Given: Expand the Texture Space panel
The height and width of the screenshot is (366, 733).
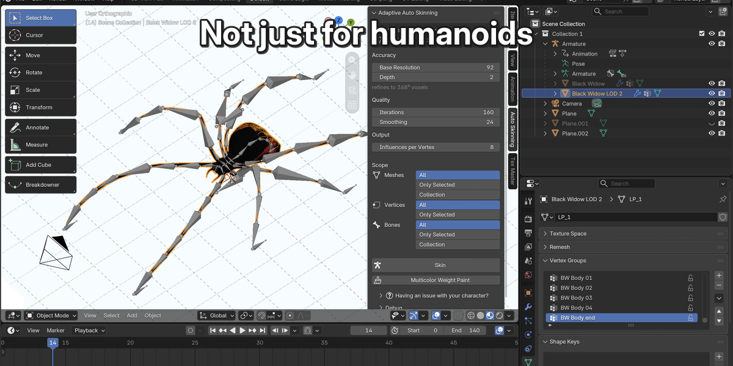Looking at the screenshot, I should tap(635, 234).
